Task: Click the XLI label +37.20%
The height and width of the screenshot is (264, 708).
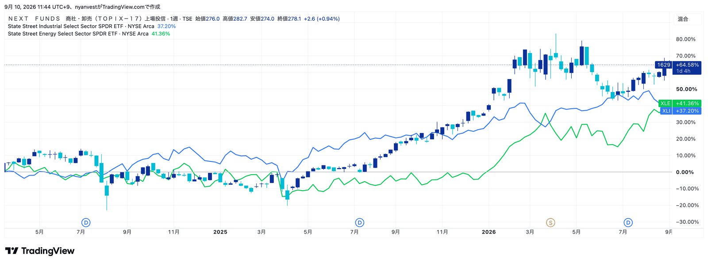Action: [x=681, y=111]
